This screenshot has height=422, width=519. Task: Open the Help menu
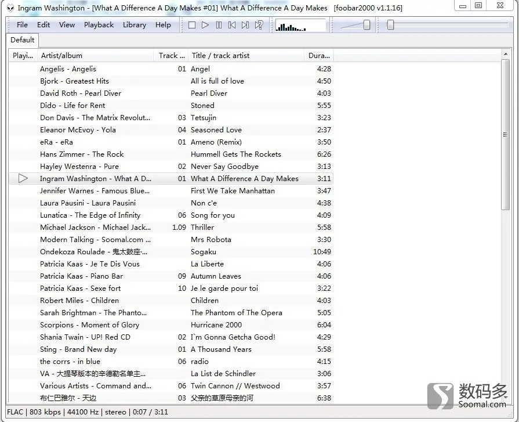point(163,25)
